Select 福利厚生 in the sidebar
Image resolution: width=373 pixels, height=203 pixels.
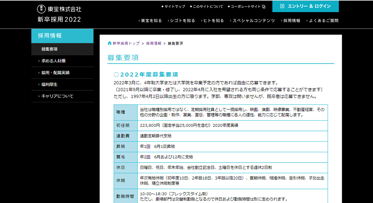click(62, 85)
